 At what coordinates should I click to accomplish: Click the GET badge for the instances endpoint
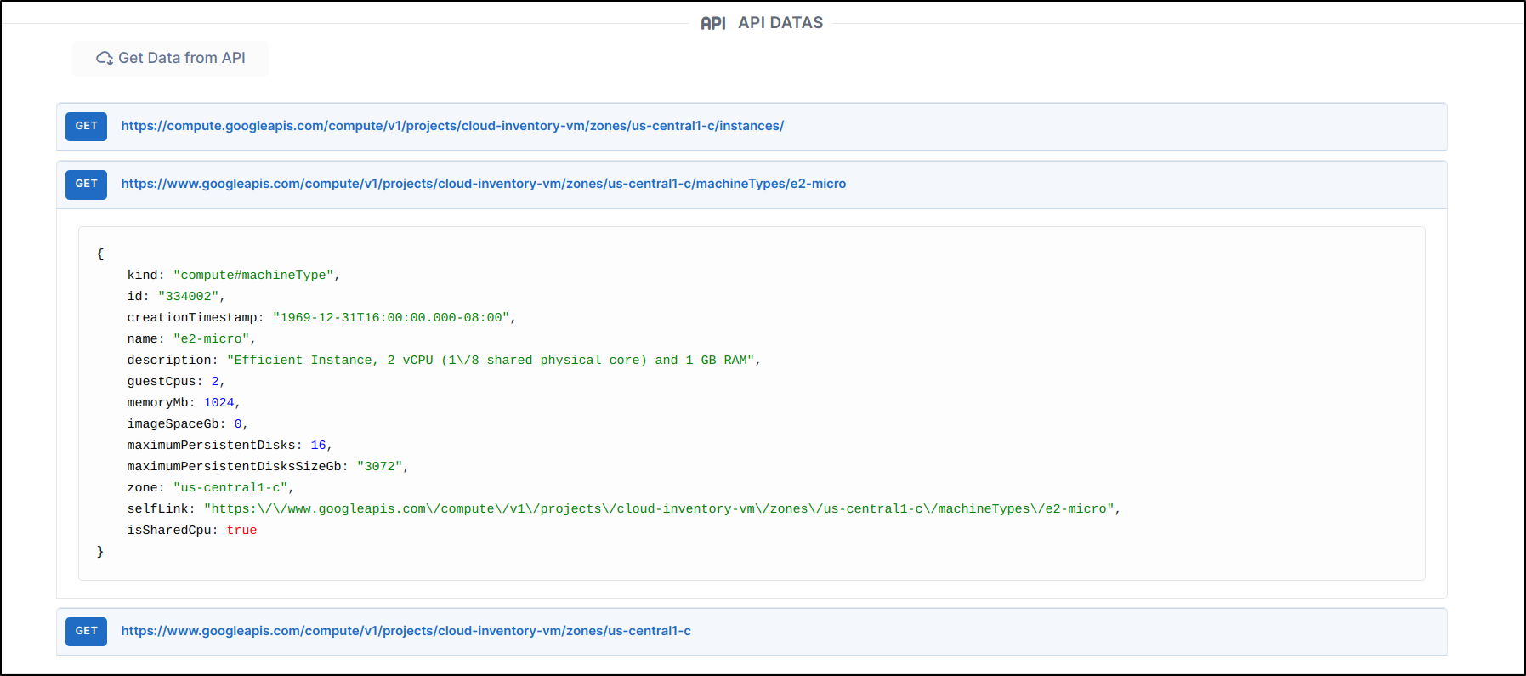(x=86, y=126)
